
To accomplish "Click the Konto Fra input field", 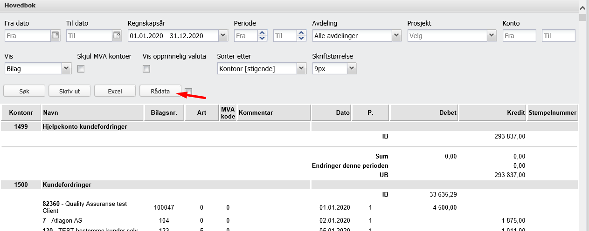I will (x=519, y=36).
